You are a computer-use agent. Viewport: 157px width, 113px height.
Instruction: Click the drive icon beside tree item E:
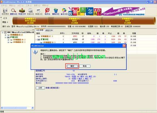(x=11, y=42)
